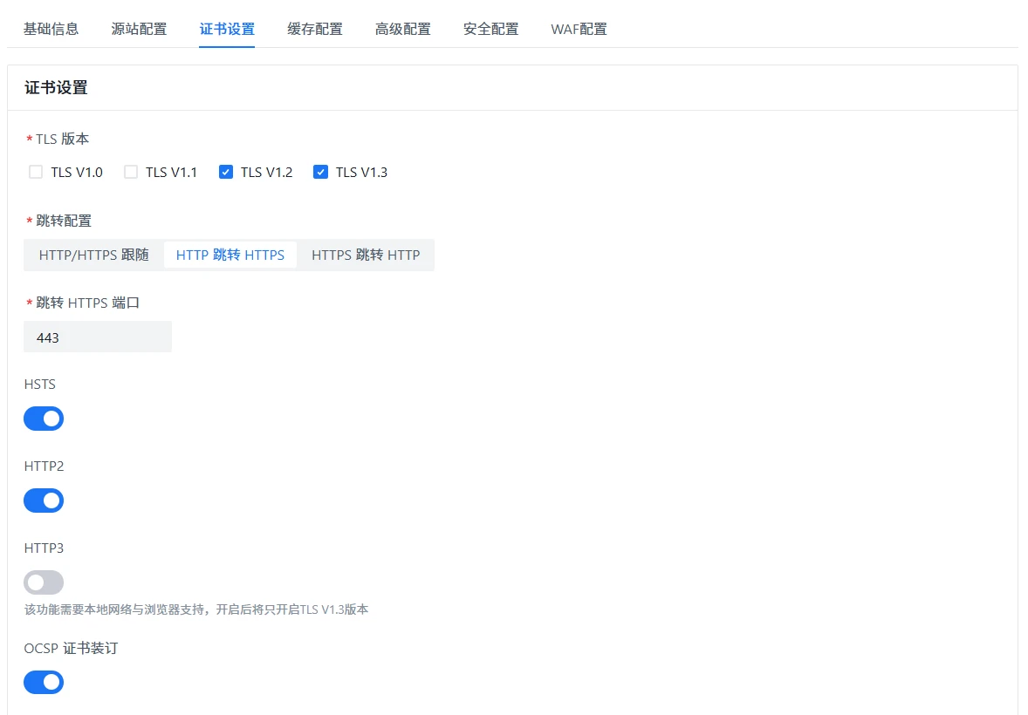Switch to the 源站配置 tab
The image size is (1028, 715).
[x=139, y=29]
